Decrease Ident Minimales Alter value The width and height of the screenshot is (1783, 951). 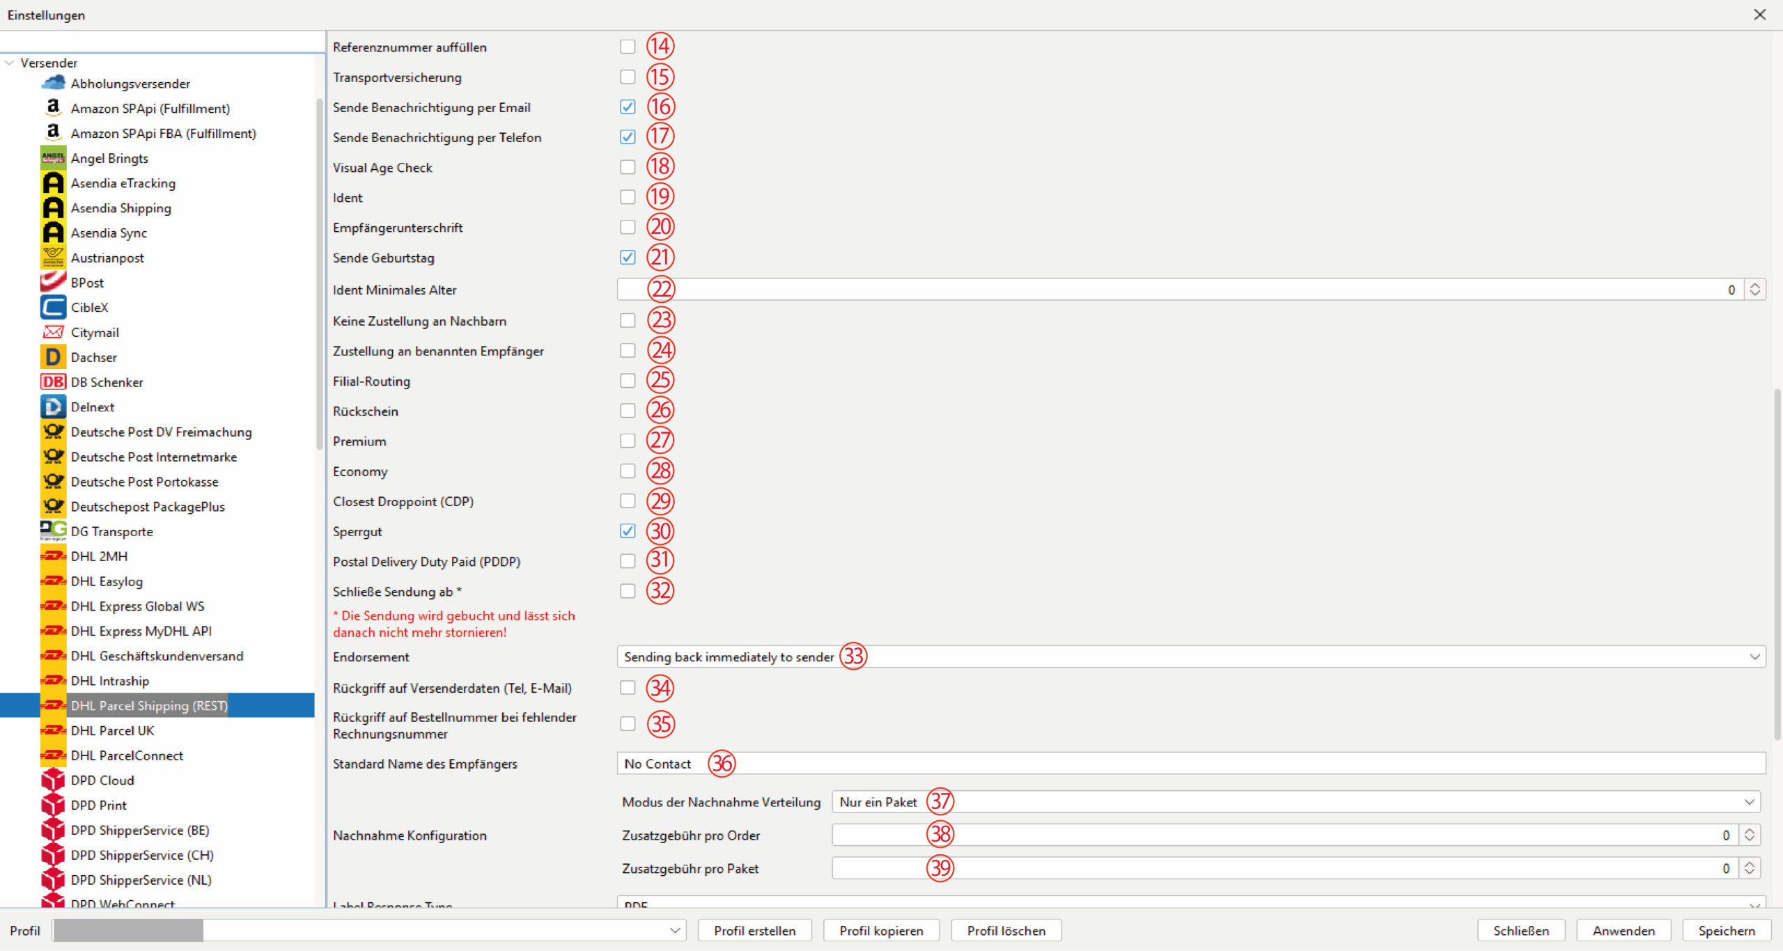pos(1755,294)
